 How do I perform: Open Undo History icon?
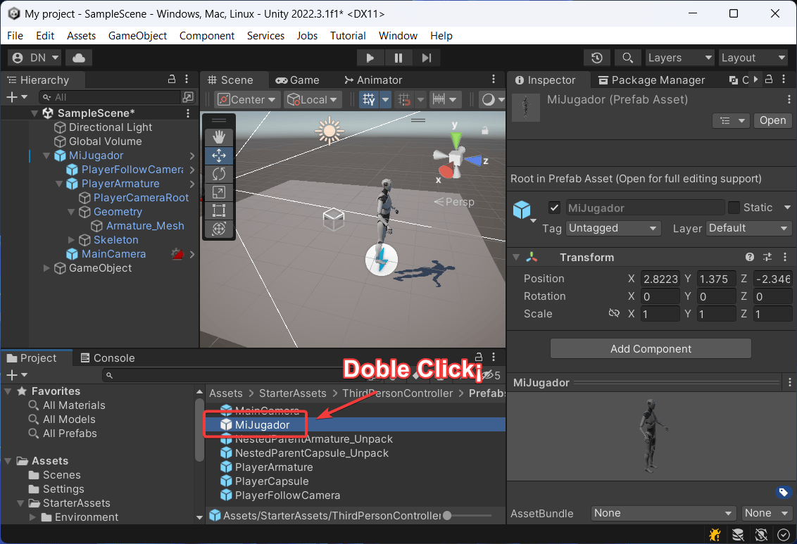point(597,58)
